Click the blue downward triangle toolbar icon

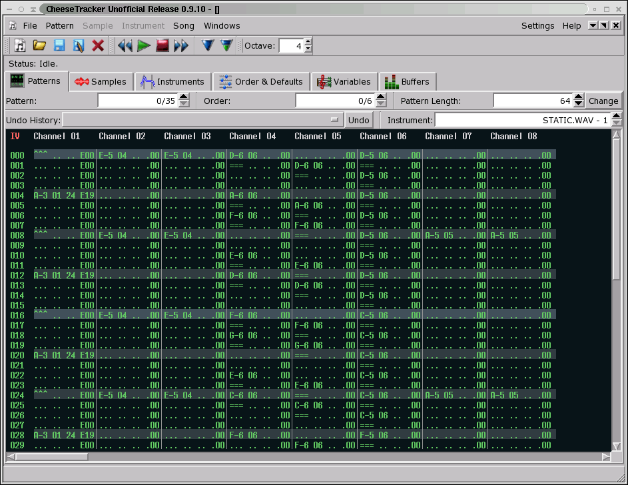click(208, 46)
